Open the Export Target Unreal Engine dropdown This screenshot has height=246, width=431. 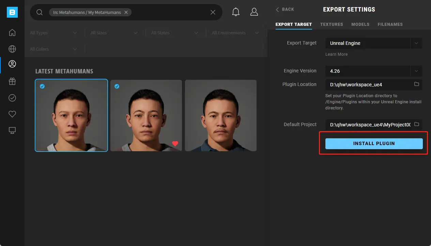coord(374,43)
